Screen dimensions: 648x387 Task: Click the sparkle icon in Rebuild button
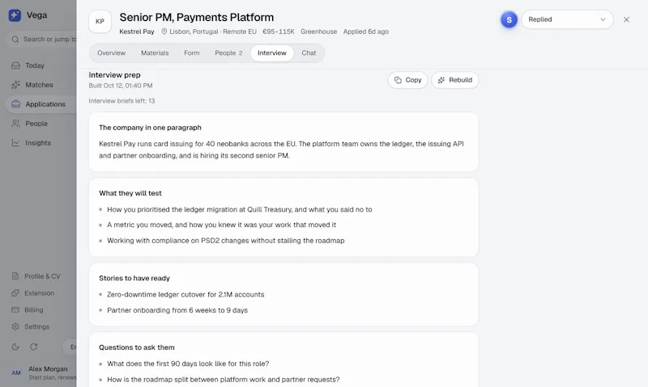(441, 80)
